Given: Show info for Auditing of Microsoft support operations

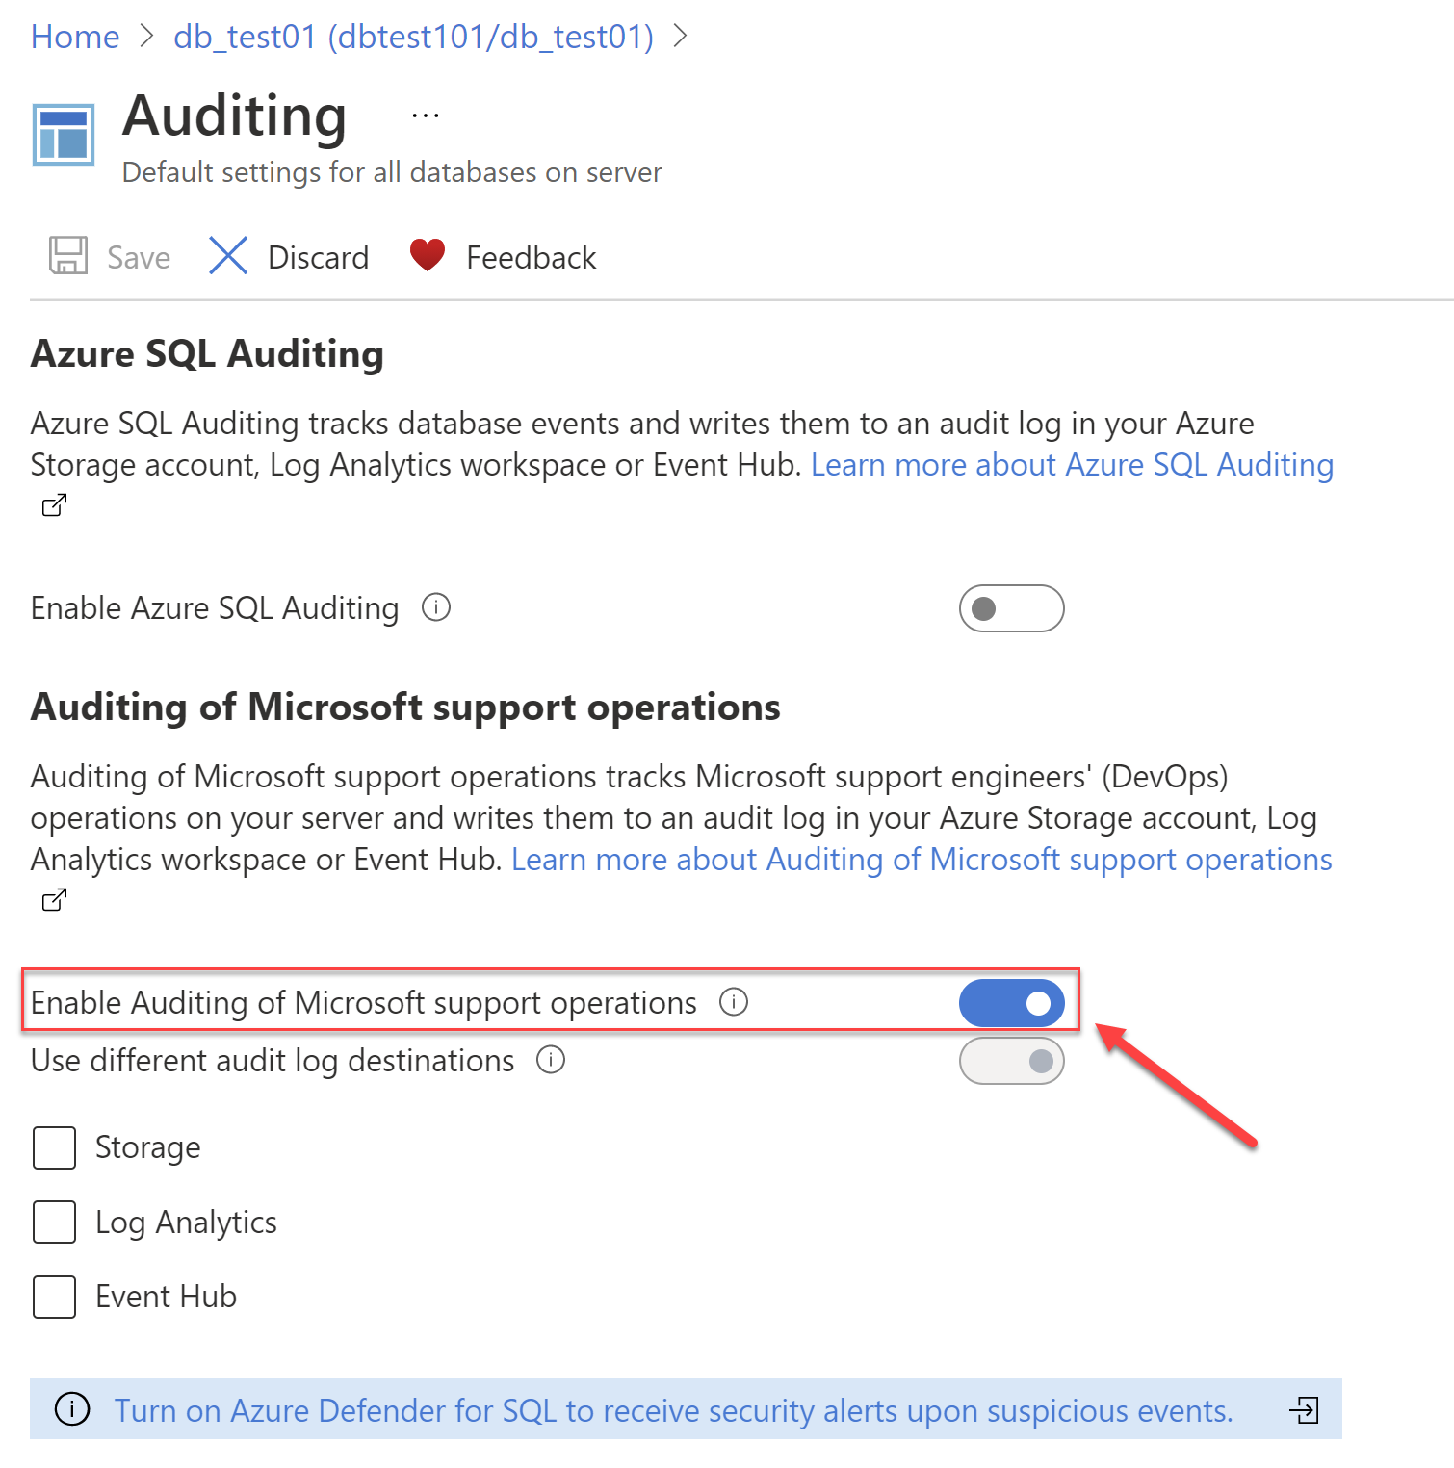Looking at the screenshot, I should (734, 1002).
